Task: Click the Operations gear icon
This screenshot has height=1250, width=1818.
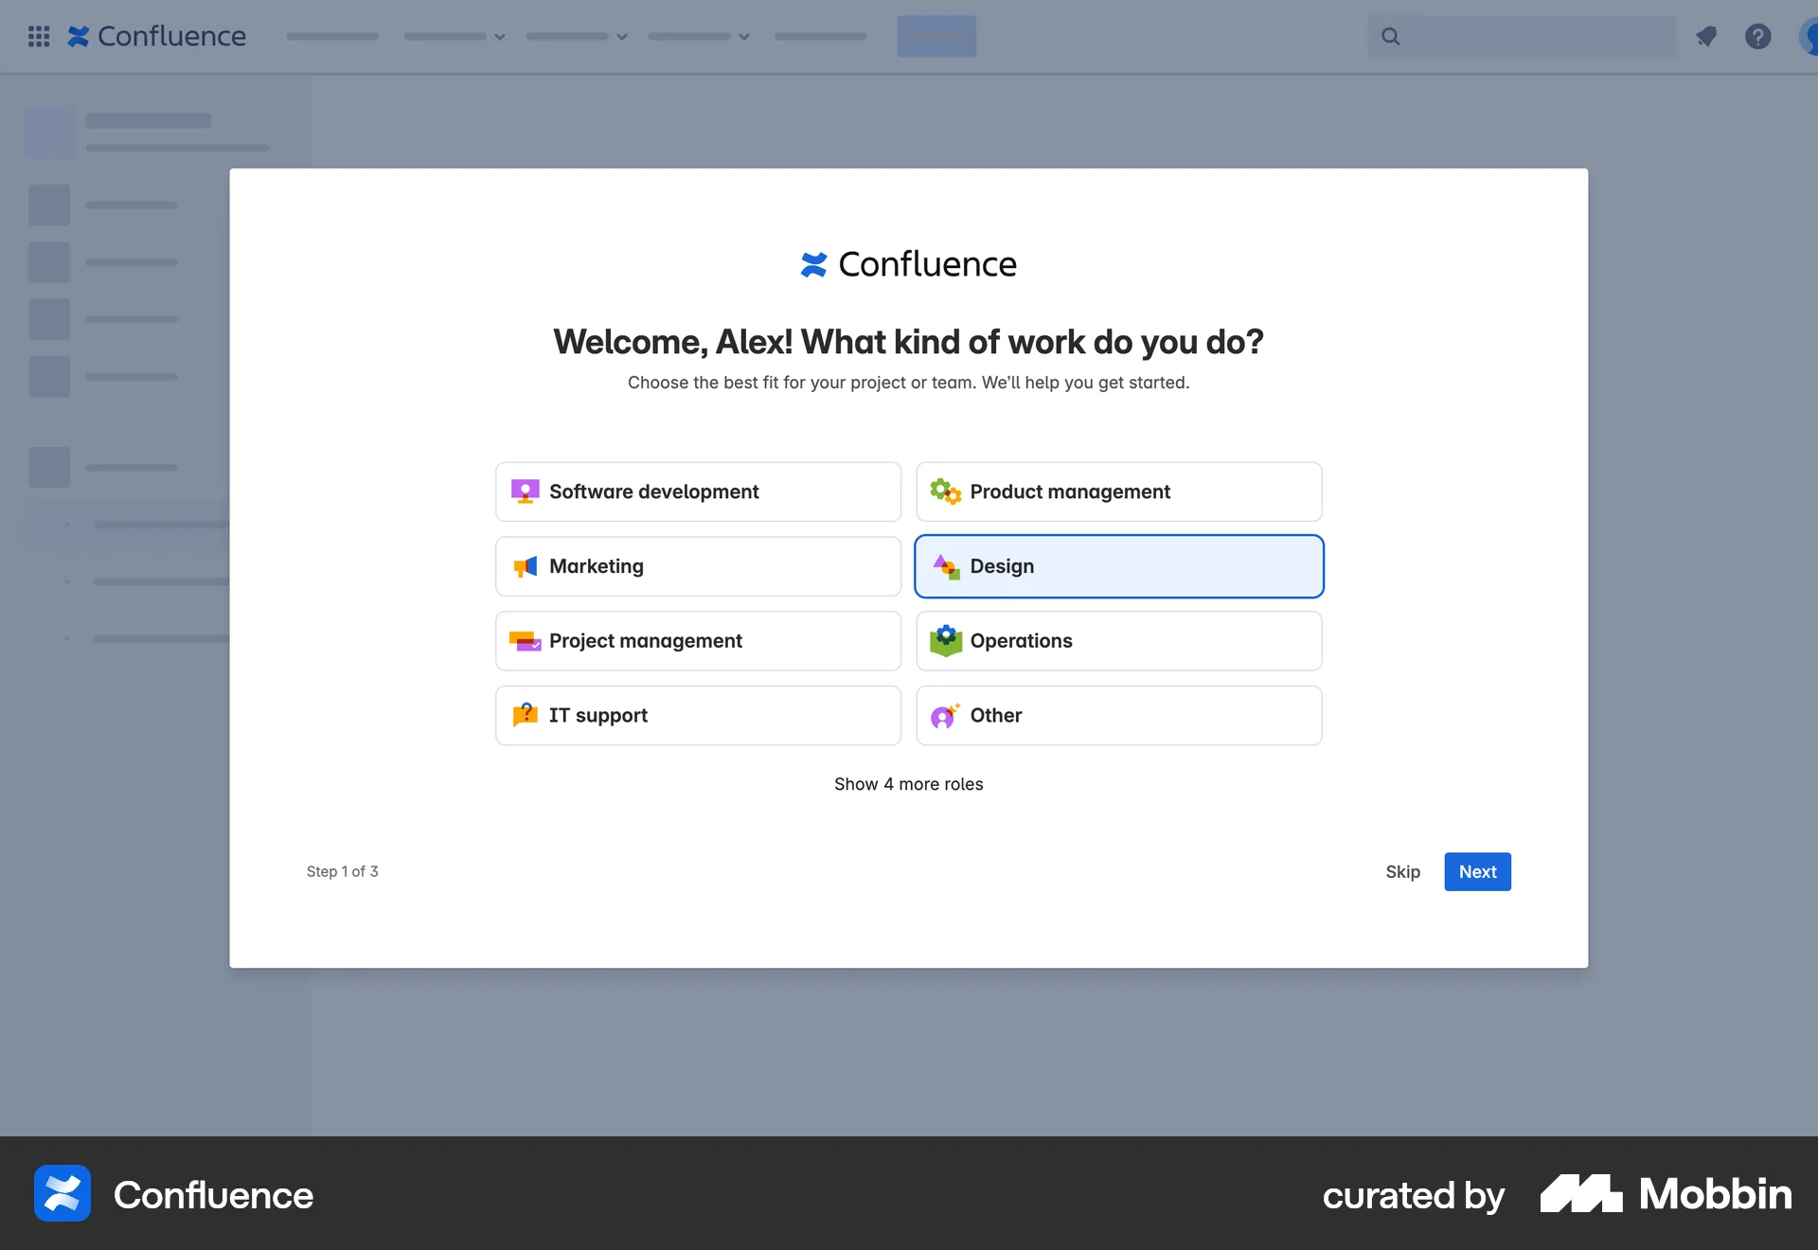Action: coord(945,640)
